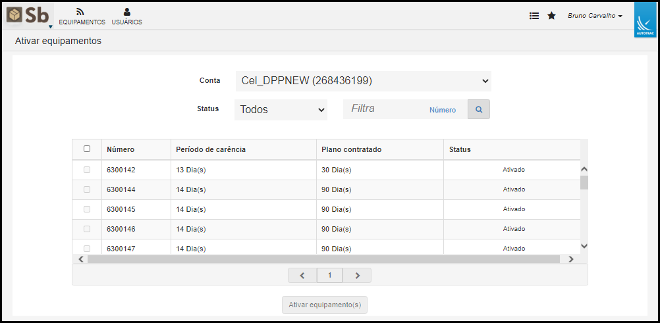Open the Bruno Carvalho user menu
Screen dimensions: 660x323
pos(595,16)
